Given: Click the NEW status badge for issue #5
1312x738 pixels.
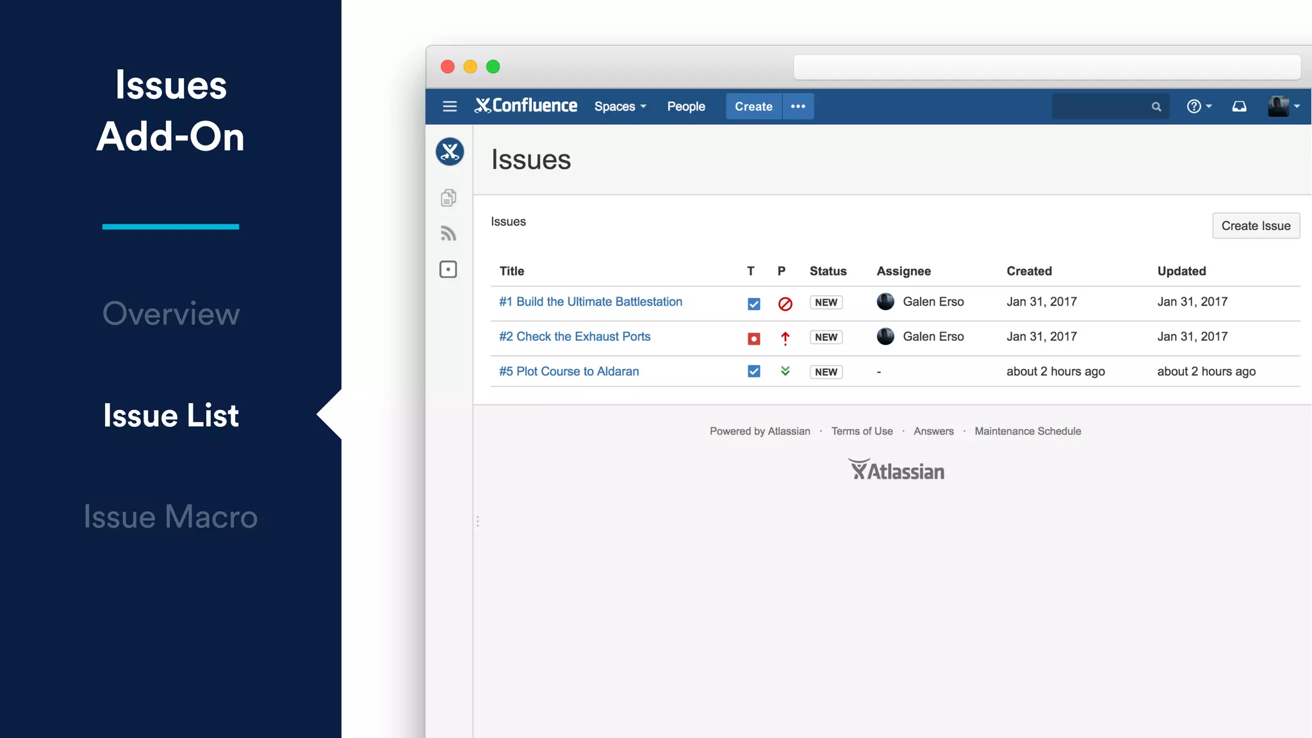Looking at the screenshot, I should (826, 372).
